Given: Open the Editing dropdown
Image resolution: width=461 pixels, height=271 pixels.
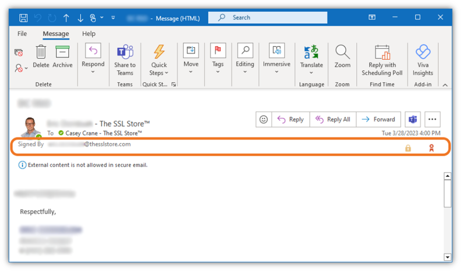Looking at the screenshot, I should coord(245,59).
